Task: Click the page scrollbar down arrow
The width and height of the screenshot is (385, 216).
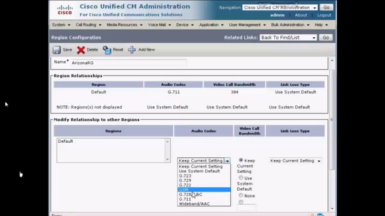Action: pos(332,209)
